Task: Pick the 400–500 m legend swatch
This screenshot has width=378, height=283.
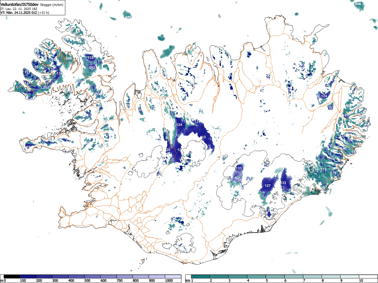Action: (x=76, y=277)
